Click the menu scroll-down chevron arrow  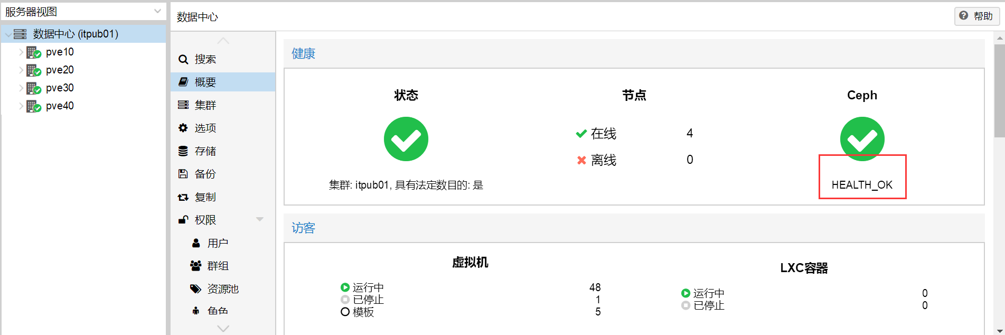[x=223, y=329]
